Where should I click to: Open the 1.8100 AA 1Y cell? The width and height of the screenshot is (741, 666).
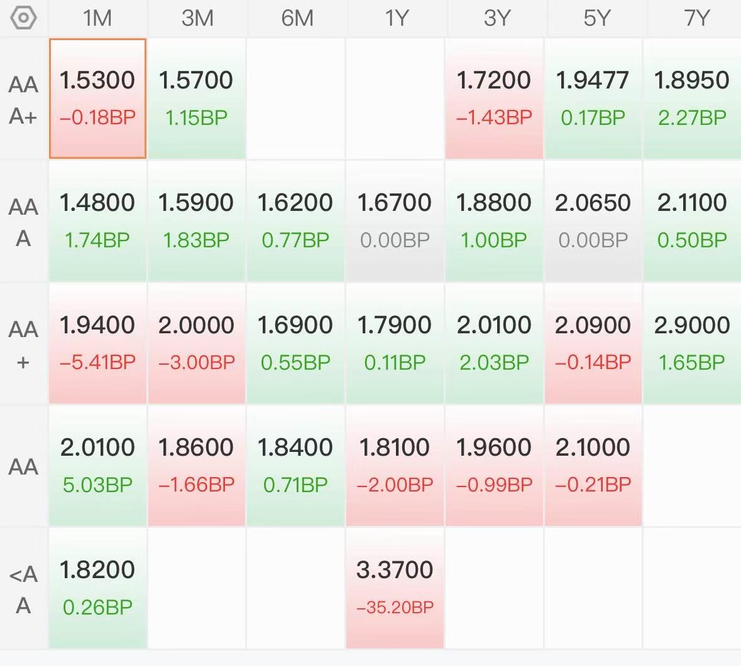395,466
